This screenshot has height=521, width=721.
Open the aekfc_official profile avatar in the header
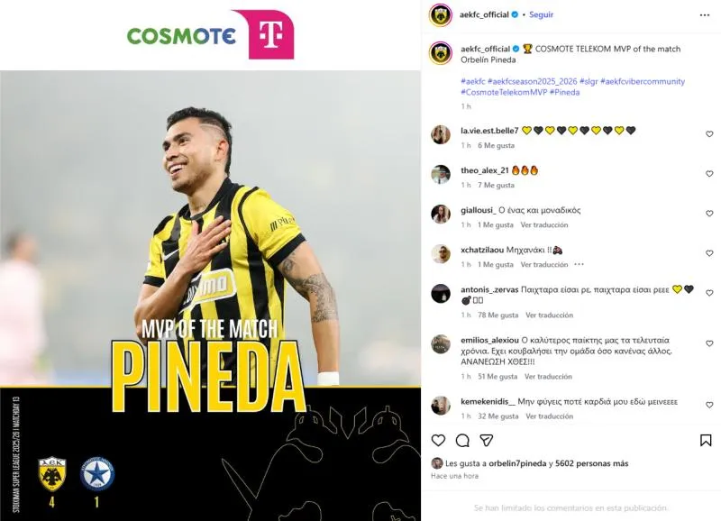tap(440, 15)
